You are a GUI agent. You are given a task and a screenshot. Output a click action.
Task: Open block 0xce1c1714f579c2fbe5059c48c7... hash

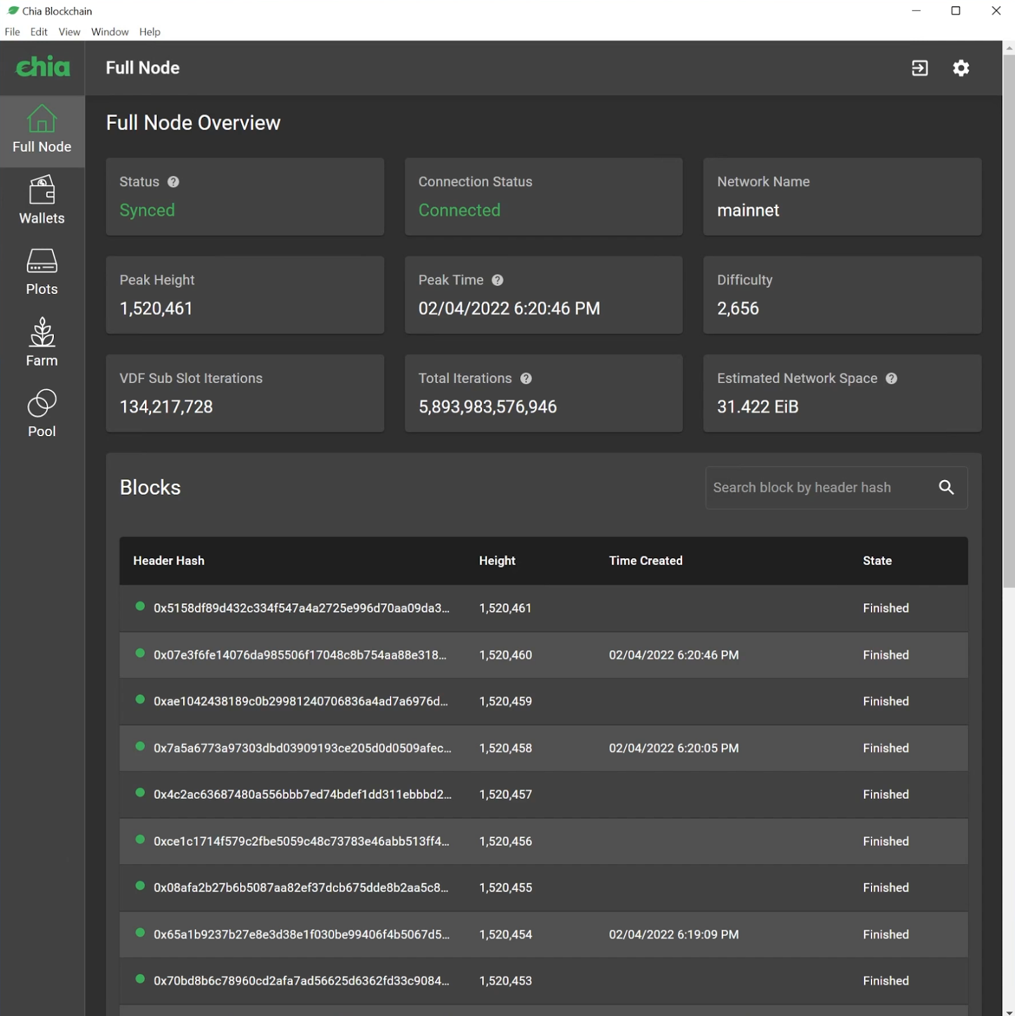(301, 841)
